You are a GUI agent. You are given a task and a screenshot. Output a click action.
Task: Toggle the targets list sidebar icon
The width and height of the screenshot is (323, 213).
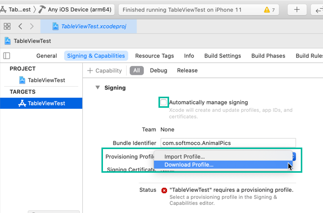point(7,56)
